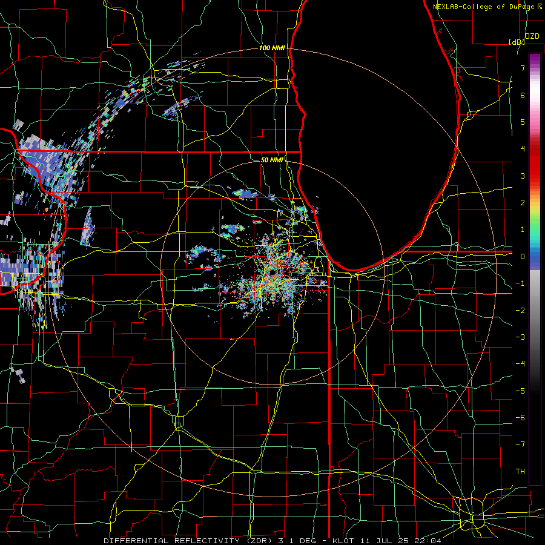Click the KLOT radar site center hole
Screen dimensions: 545x545
pyautogui.click(x=273, y=272)
